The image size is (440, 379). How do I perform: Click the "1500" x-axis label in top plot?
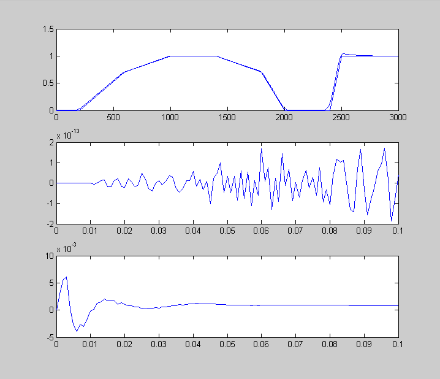click(227, 115)
